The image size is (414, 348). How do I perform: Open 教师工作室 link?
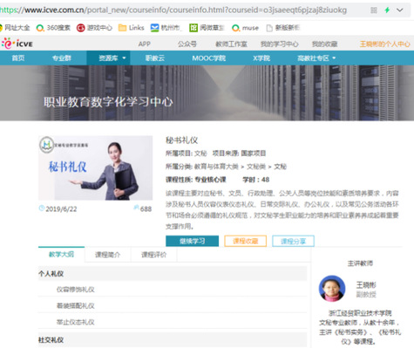pos(231,44)
